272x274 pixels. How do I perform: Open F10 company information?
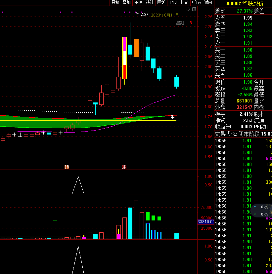click(173, 2)
